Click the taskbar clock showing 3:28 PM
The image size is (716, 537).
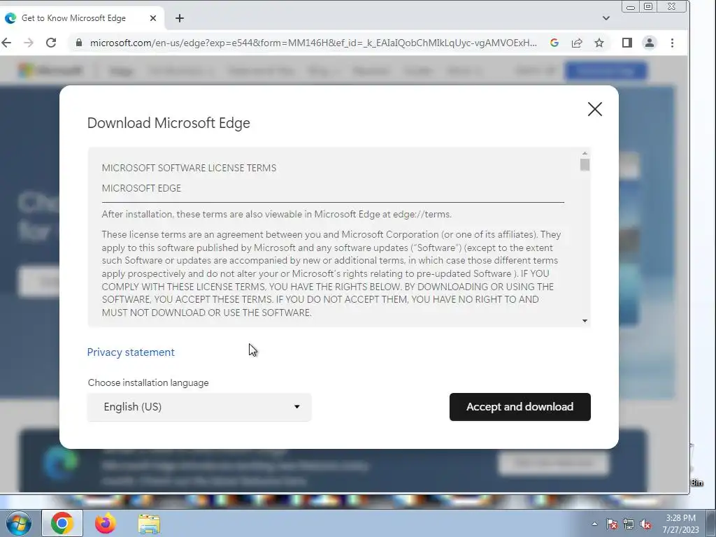point(680,524)
